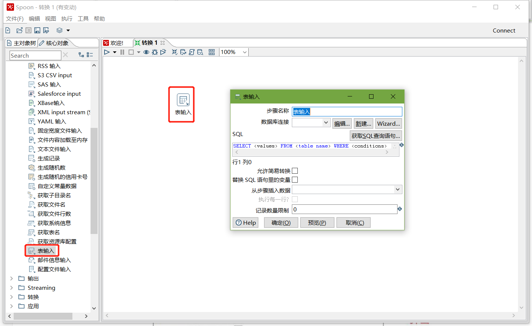
Task: Open the perspectives dropdown arrow
Action: point(68,31)
